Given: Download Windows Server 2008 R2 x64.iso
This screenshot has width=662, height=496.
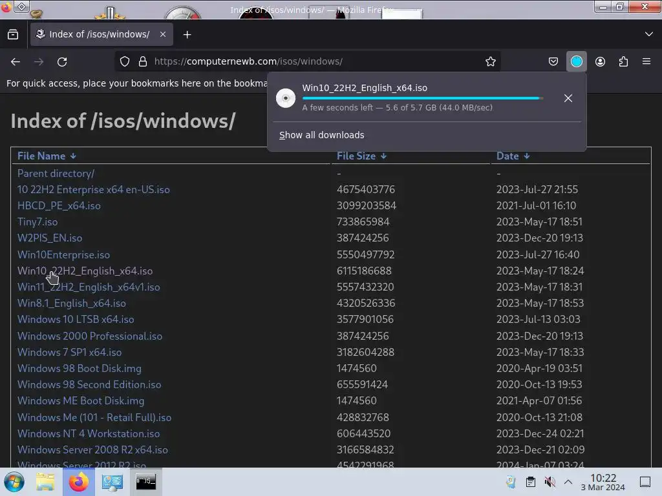Looking at the screenshot, I should click(92, 449).
